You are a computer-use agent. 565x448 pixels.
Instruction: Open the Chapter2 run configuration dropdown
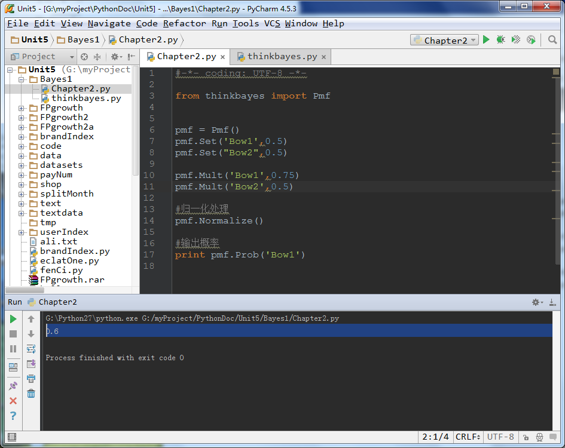click(444, 40)
